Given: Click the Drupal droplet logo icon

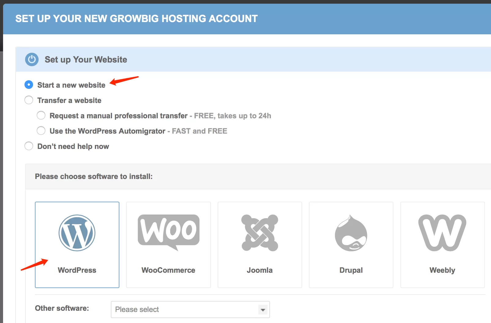Looking at the screenshot, I should point(351,233).
